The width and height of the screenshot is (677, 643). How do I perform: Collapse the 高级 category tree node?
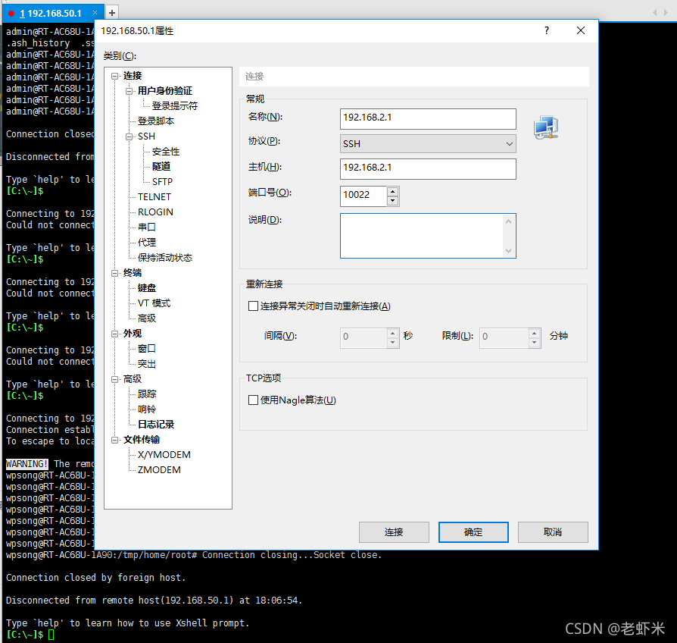tap(115, 379)
